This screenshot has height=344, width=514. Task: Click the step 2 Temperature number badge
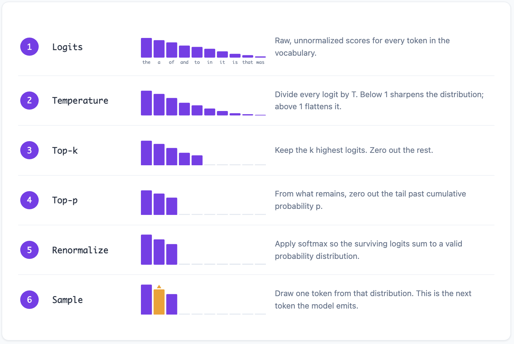click(29, 100)
